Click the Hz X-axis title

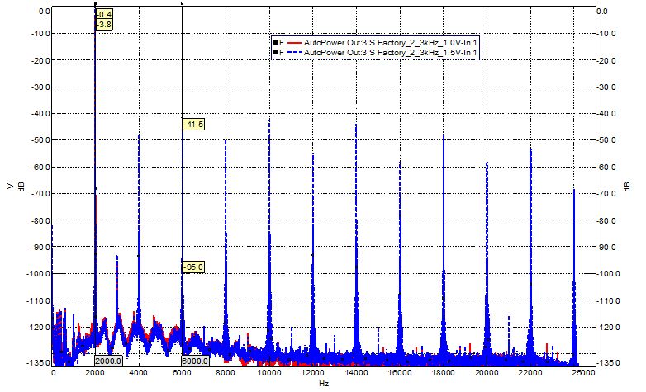tap(323, 384)
